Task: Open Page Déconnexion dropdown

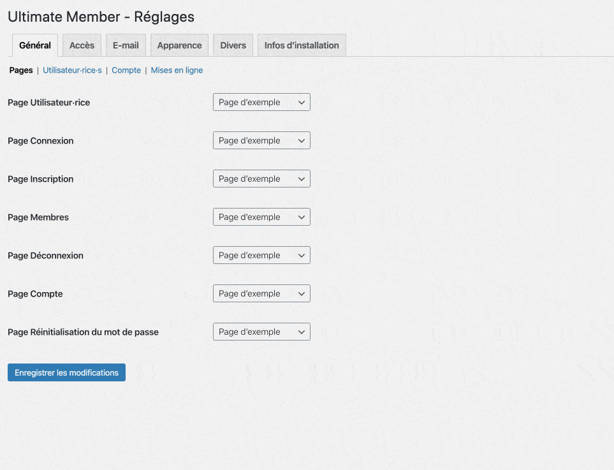Action: click(x=261, y=255)
